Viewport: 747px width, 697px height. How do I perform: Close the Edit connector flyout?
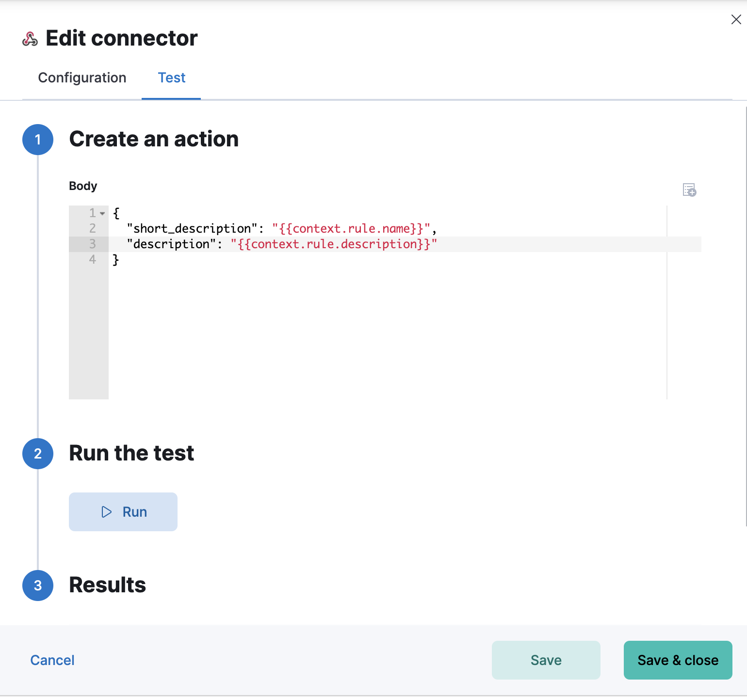[736, 19]
